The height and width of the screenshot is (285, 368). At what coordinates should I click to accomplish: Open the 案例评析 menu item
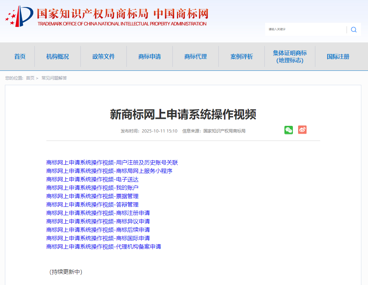click(x=242, y=56)
